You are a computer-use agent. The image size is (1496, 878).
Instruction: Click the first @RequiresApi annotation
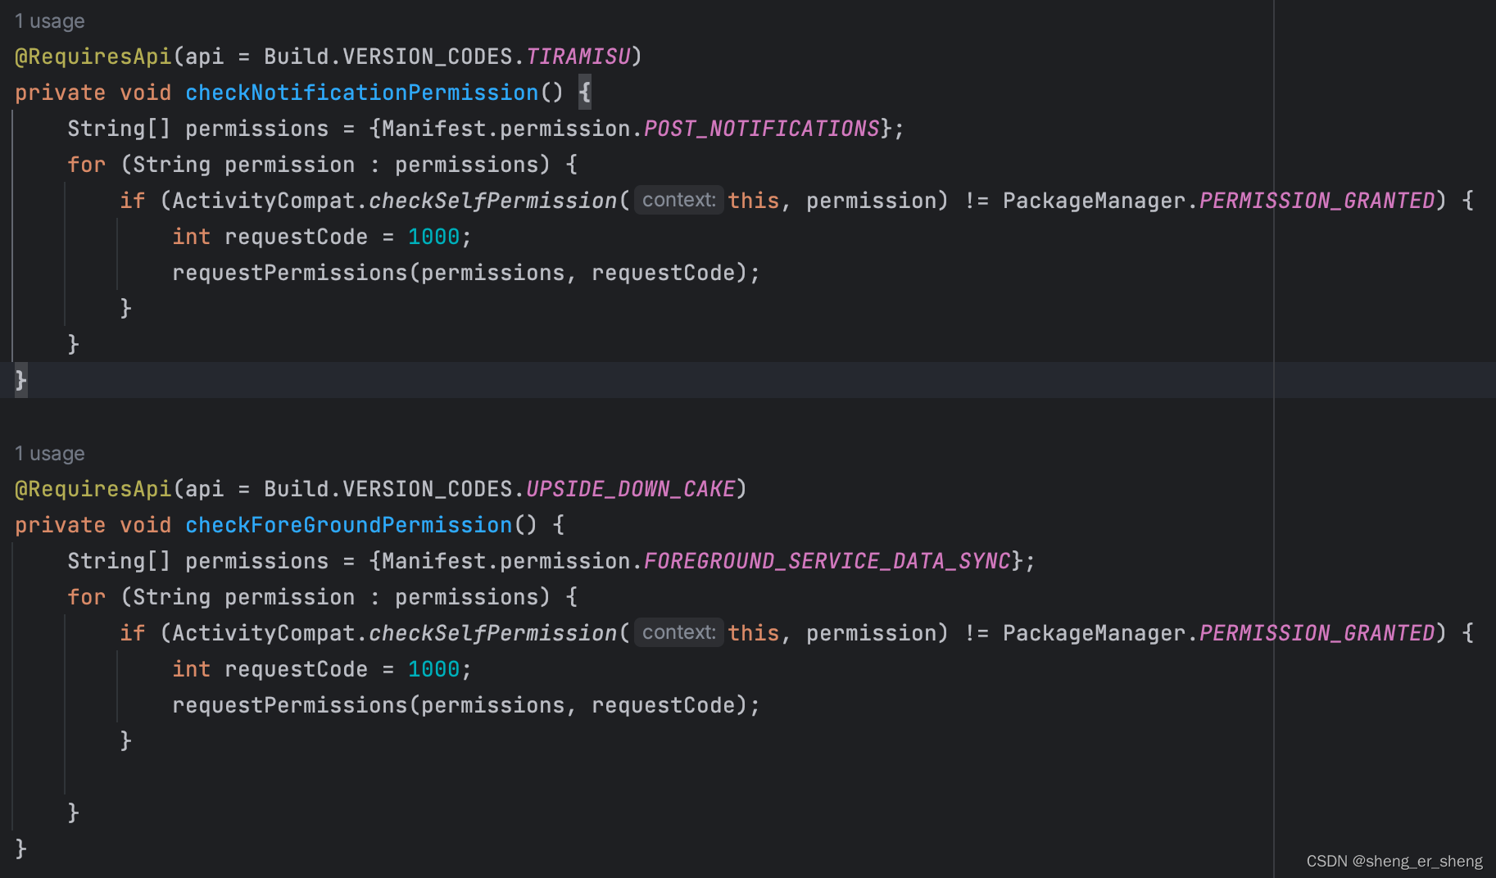coord(93,57)
